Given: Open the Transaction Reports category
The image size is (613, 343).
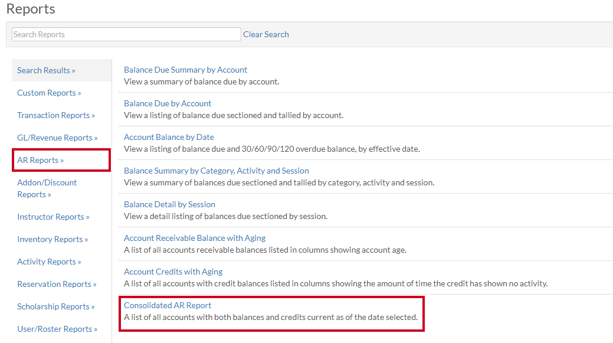Looking at the screenshot, I should [x=56, y=115].
